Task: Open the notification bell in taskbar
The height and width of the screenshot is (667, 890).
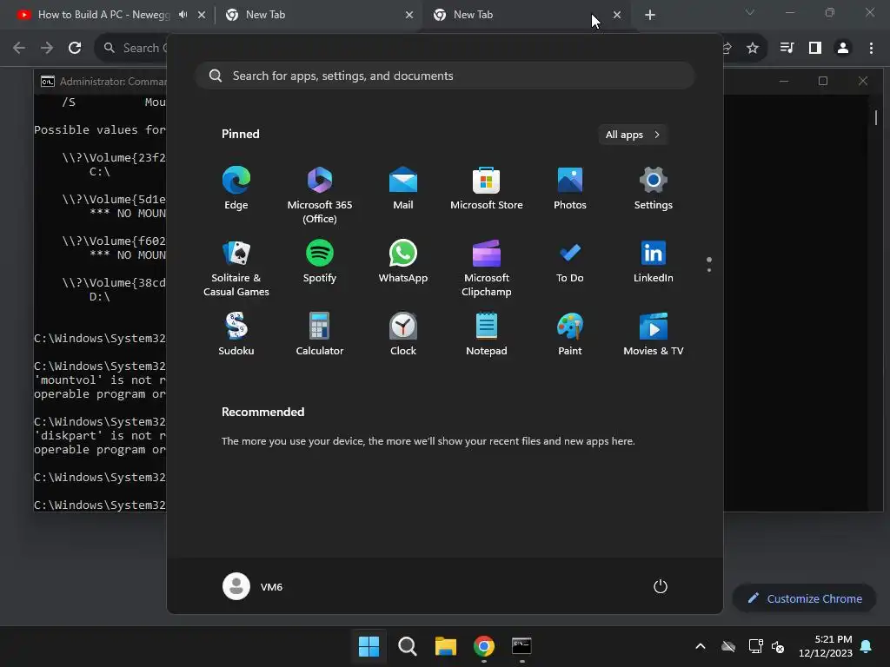Action: [x=867, y=646]
